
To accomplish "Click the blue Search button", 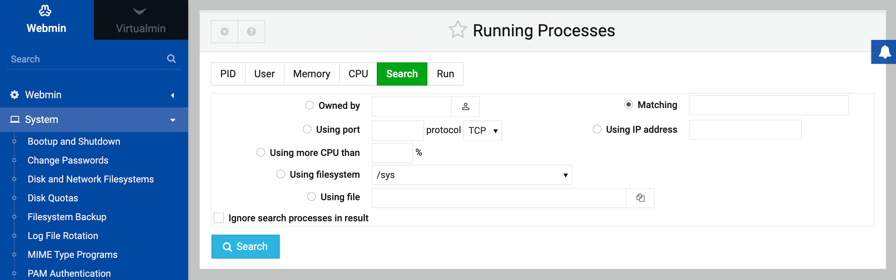I will (x=245, y=247).
